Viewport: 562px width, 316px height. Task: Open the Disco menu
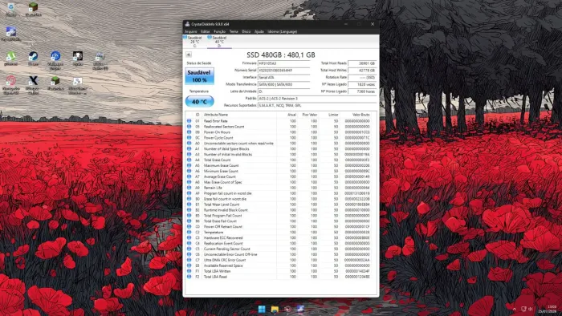pos(246,31)
